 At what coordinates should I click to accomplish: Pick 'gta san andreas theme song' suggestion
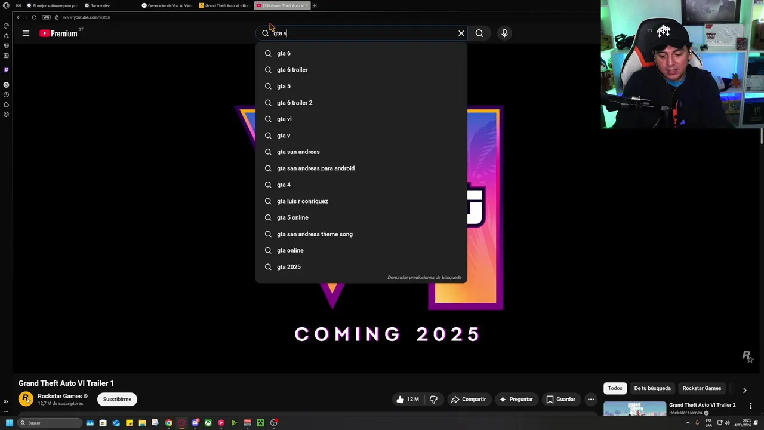361,234
